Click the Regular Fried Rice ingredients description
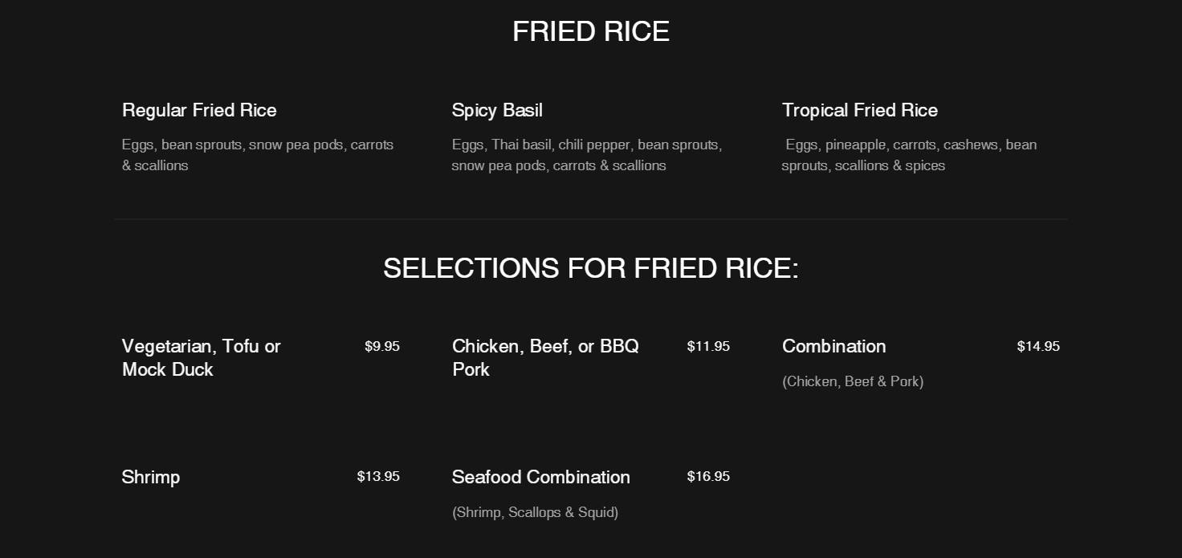Screen dimensions: 1182x558 pyautogui.click(x=258, y=155)
